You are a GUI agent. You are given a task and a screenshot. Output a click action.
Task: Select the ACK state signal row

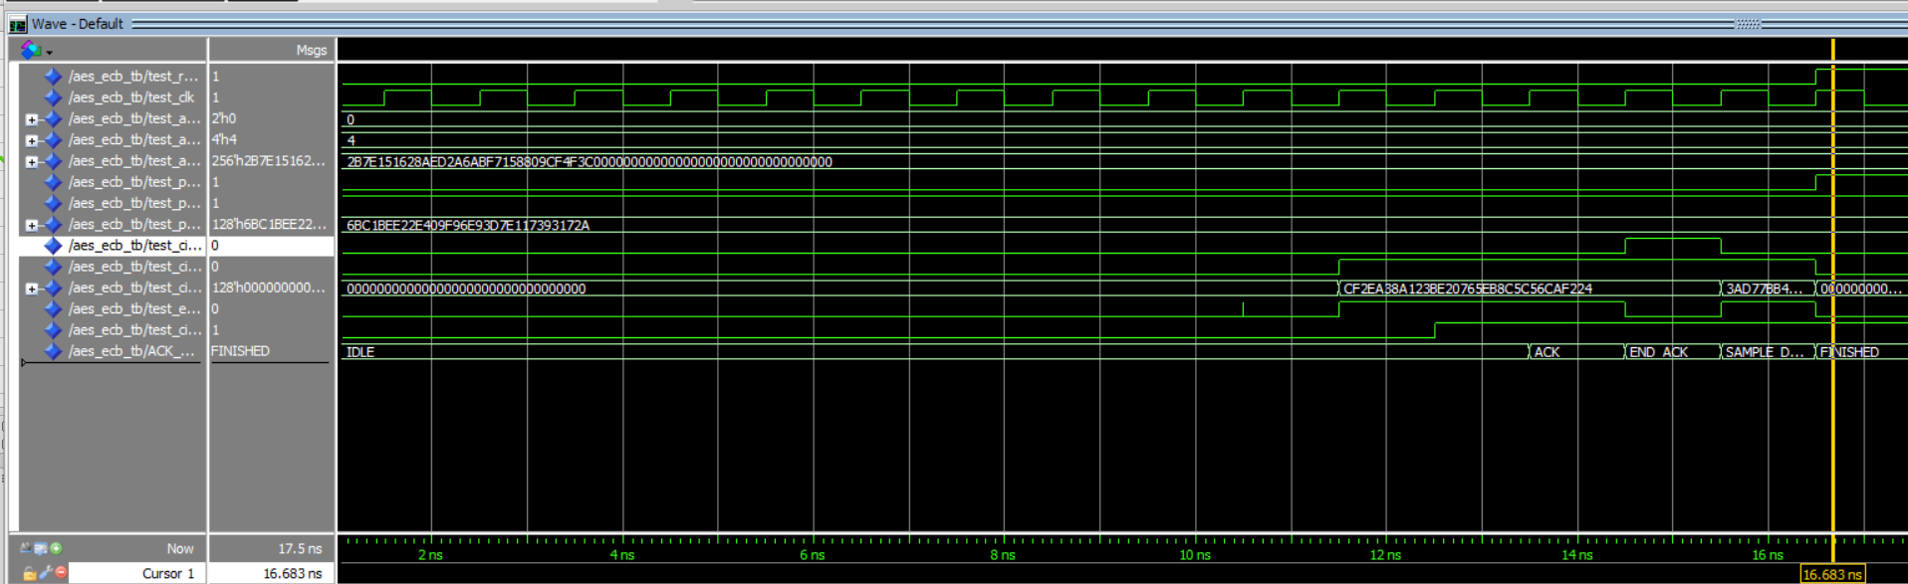(130, 351)
